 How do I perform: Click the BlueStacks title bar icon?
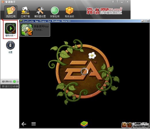click(x=21, y=21)
